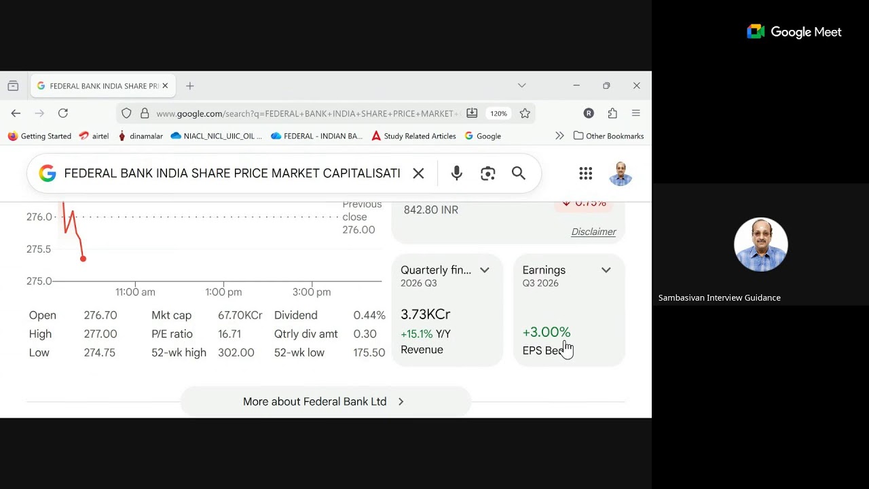Open Study Related Articles bookmark
The width and height of the screenshot is (869, 489).
click(x=413, y=136)
